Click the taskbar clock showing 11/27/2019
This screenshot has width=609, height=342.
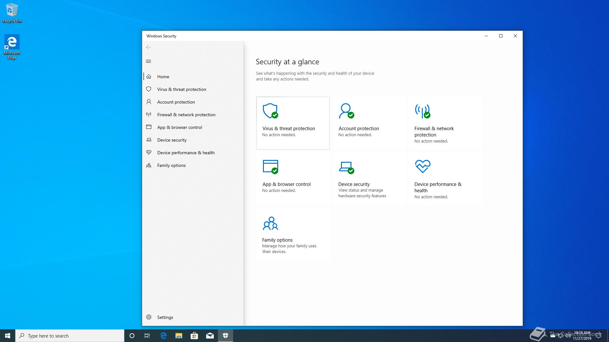[x=582, y=336]
